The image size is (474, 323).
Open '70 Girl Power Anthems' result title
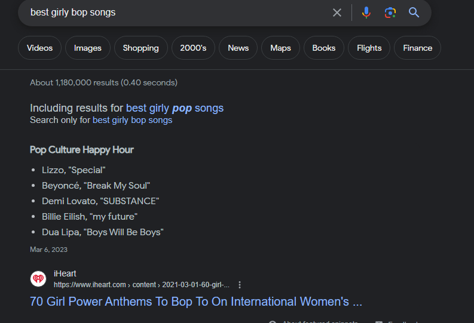196,302
